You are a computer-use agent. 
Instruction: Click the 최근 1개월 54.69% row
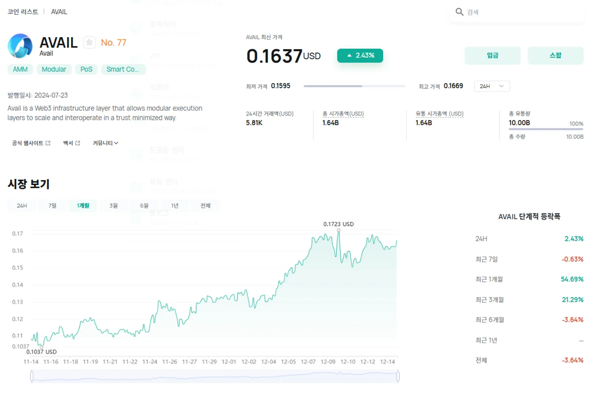[529, 279]
